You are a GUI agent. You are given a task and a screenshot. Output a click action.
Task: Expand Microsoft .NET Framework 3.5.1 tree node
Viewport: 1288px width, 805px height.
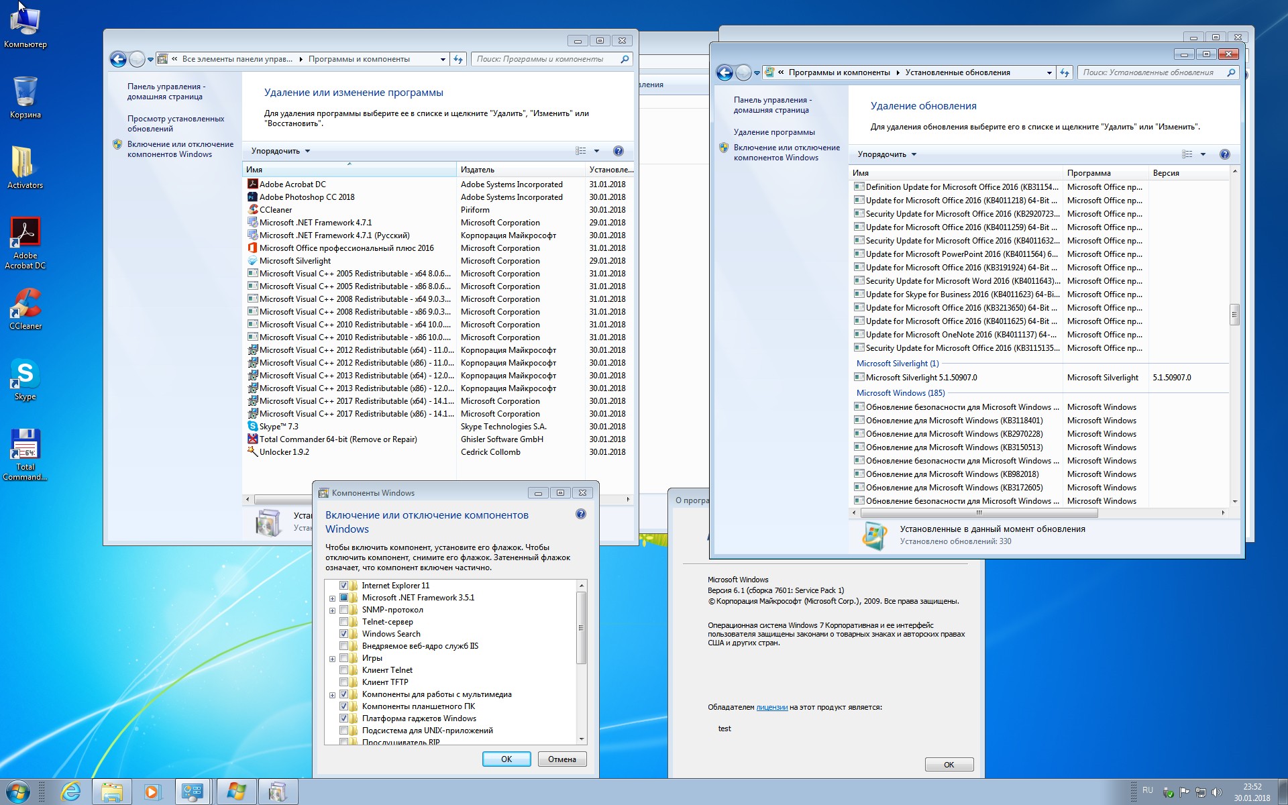(332, 598)
